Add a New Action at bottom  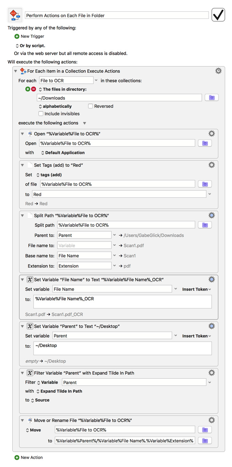(x=29, y=457)
